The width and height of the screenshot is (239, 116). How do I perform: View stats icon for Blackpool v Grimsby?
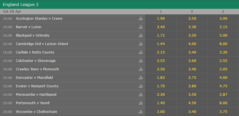point(140,35)
